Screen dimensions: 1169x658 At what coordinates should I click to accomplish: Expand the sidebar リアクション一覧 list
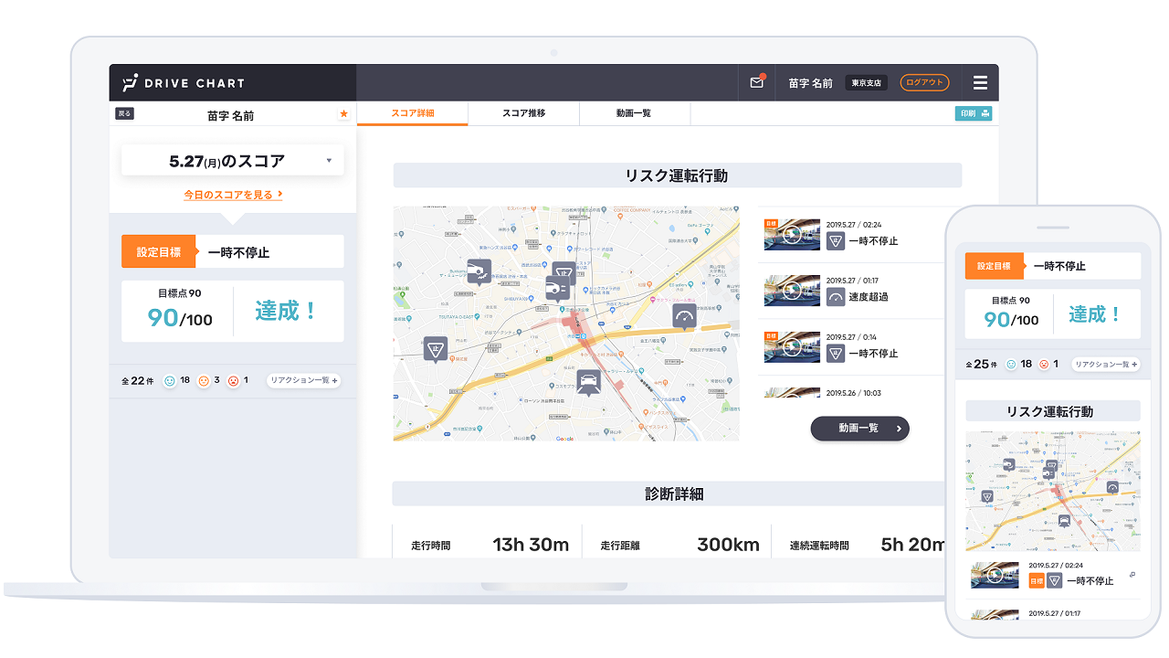point(304,380)
